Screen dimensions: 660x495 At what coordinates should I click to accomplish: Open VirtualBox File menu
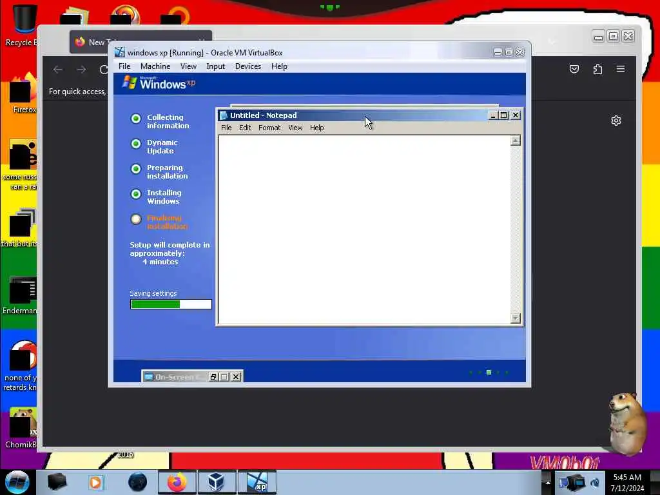(x=124, y=66)
